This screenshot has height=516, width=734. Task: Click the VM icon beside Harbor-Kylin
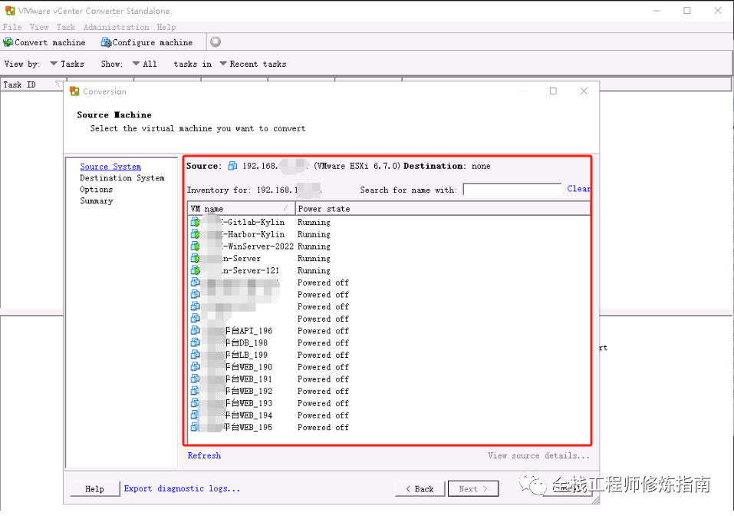pos(196,234)
